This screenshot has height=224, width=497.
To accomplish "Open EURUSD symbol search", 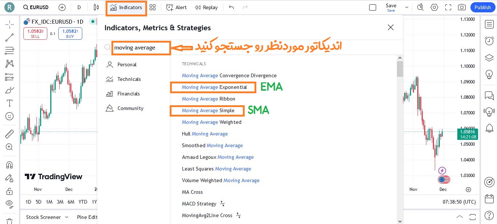I will pos(36,7).
